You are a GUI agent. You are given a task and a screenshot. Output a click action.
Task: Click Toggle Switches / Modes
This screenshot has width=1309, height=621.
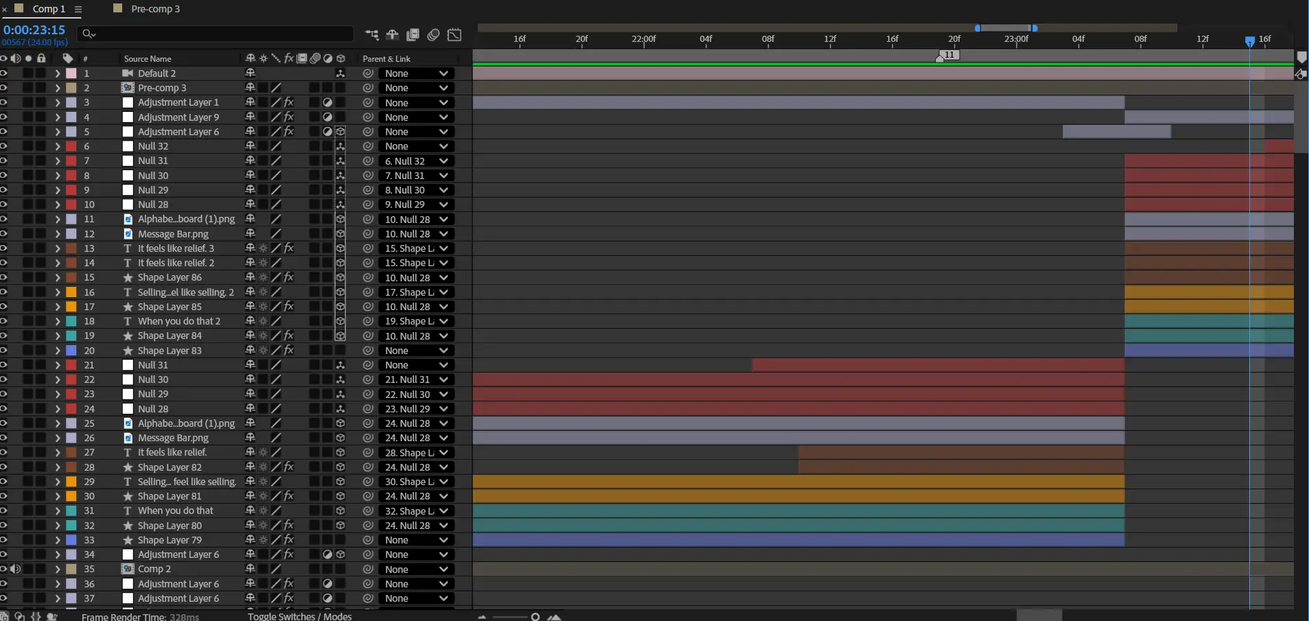299,616
